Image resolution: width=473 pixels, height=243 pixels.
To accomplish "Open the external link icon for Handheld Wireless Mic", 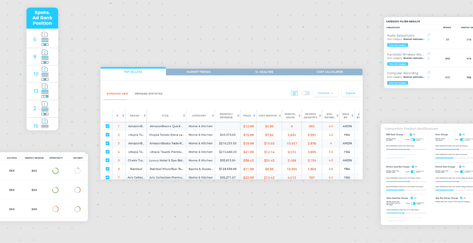I will coord(429,54).
